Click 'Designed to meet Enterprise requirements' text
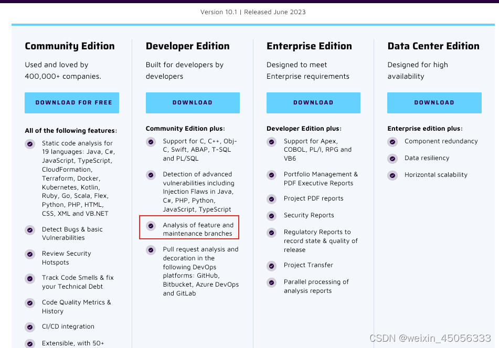Screen dimensions: 499x348 307,71
